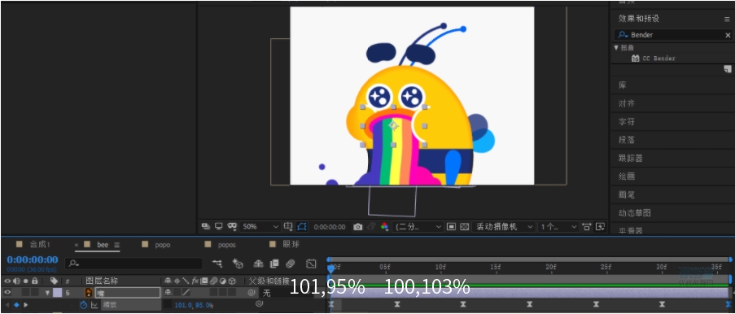The height and width of the screenshot is (314, 735).
Task: Toggle the solo switch box on layer 5
Action: tap(25, 292)
